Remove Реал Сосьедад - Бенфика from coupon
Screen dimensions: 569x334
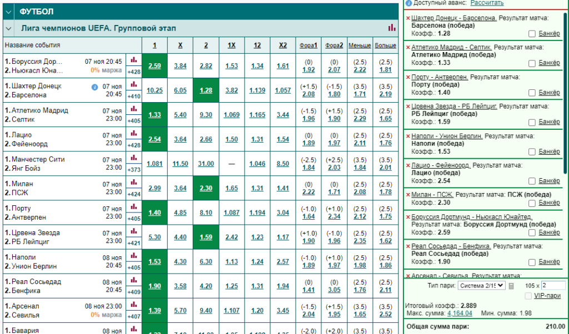click(x=408, y=246)
